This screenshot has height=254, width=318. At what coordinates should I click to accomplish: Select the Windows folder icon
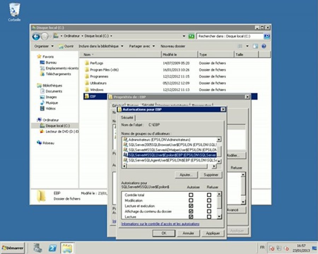tap(87, 90)
